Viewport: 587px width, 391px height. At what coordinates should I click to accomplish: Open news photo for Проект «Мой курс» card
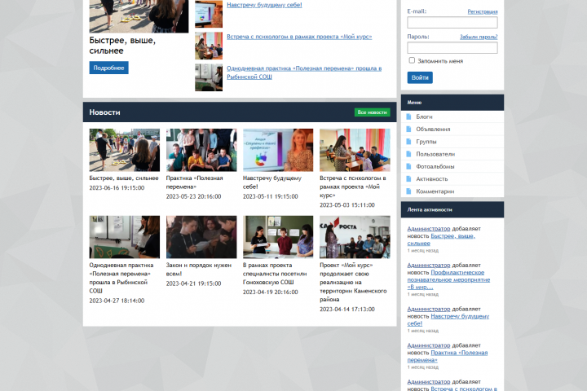click(355, 237)
